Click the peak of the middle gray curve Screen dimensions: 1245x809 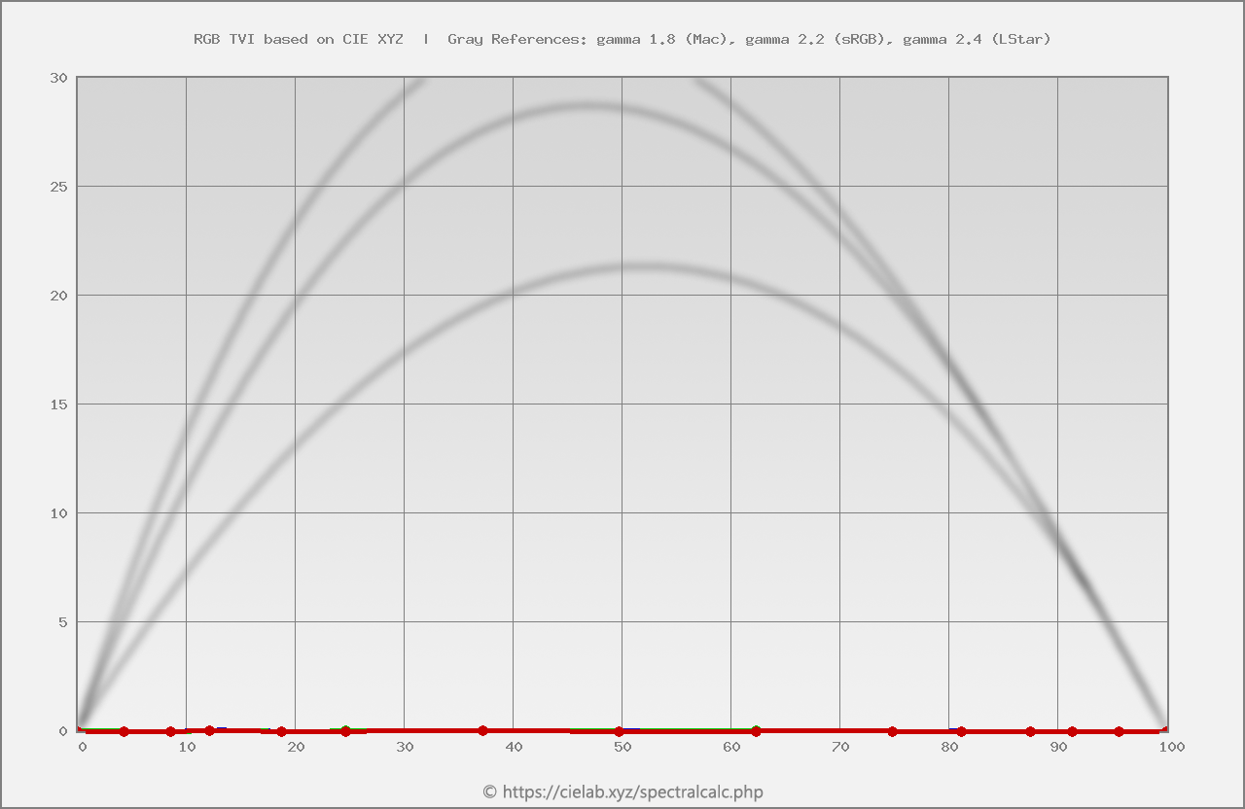point(584,105)
